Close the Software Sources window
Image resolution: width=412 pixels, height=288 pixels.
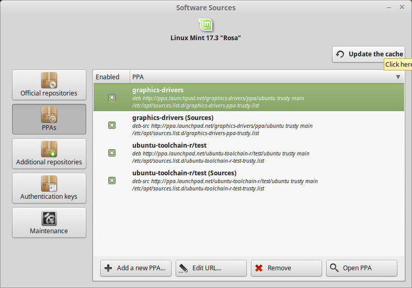click(402, 7)
